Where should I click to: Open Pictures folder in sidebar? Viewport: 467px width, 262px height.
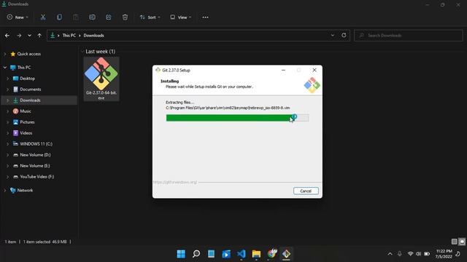pyautogui.click(x=27, y=122)
